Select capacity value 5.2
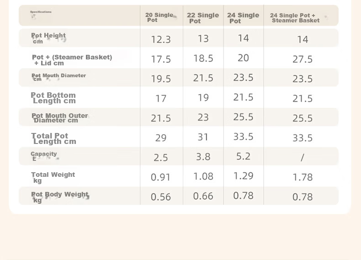 244,156
